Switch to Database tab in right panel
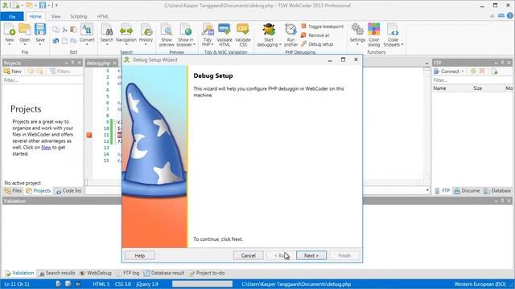This screenshot has height=289, width=515. (497, 191)
